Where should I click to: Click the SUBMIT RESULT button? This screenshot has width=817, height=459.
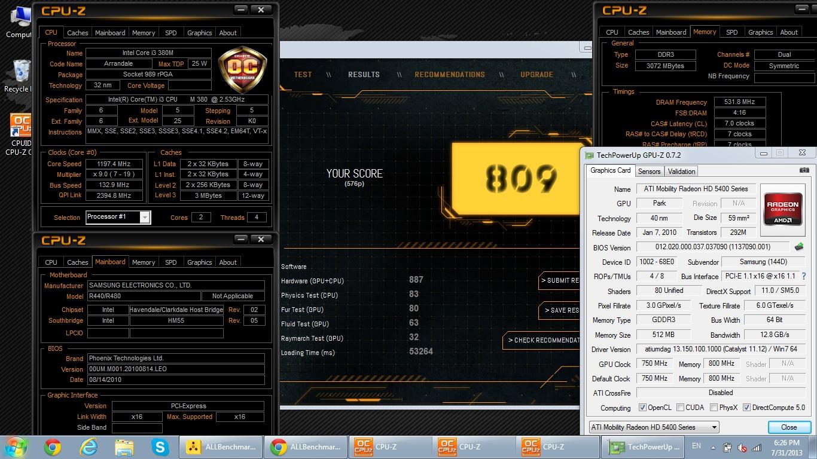click(559, 280)
